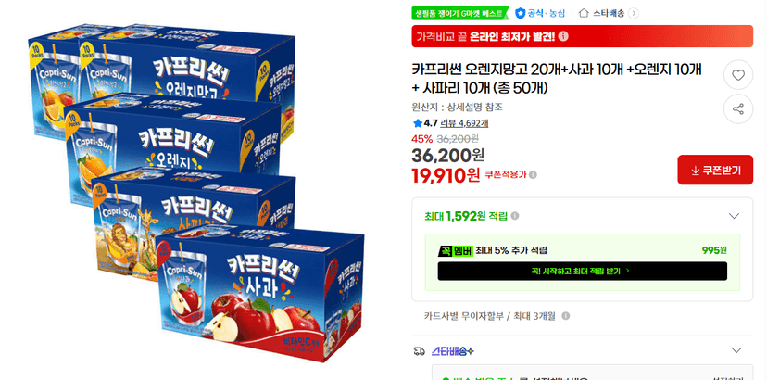Image resolution: width=767 pixels, height=380 pixels.
Task: Open info icon on 온라인 최저가 banner
Action: [563, 36]
